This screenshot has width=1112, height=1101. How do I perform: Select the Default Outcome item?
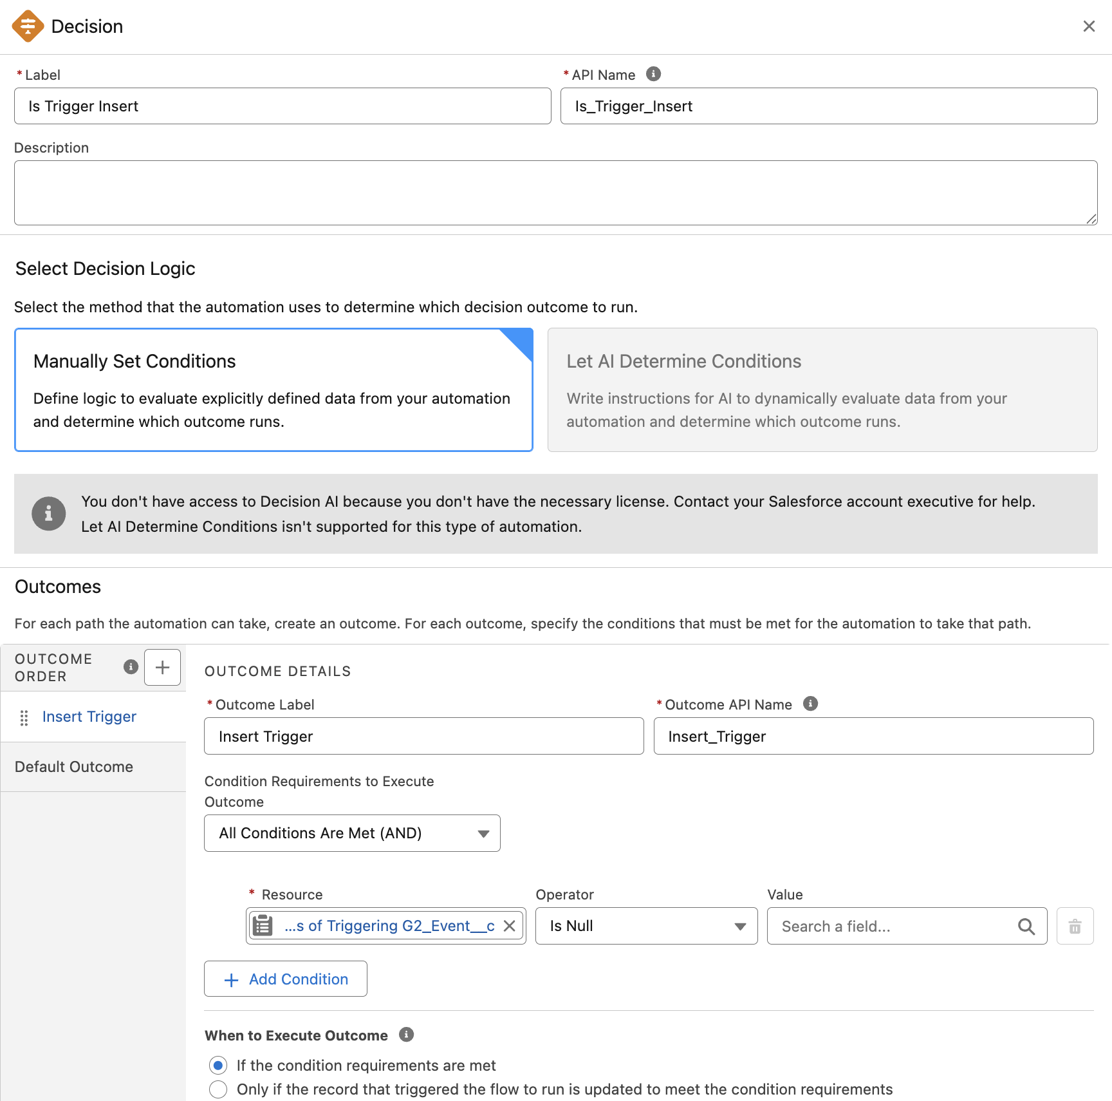click(x=74, y=767)
